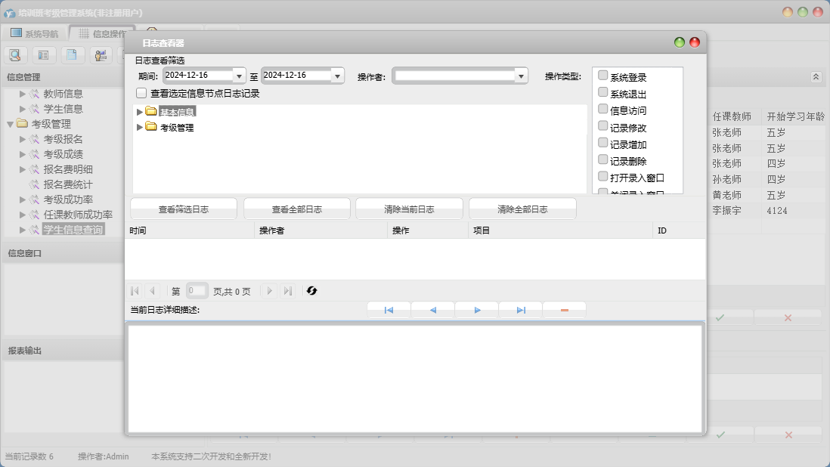Screen dimensions: 830x467
Task: Jump to first log detail record
Action: (389, 310)
